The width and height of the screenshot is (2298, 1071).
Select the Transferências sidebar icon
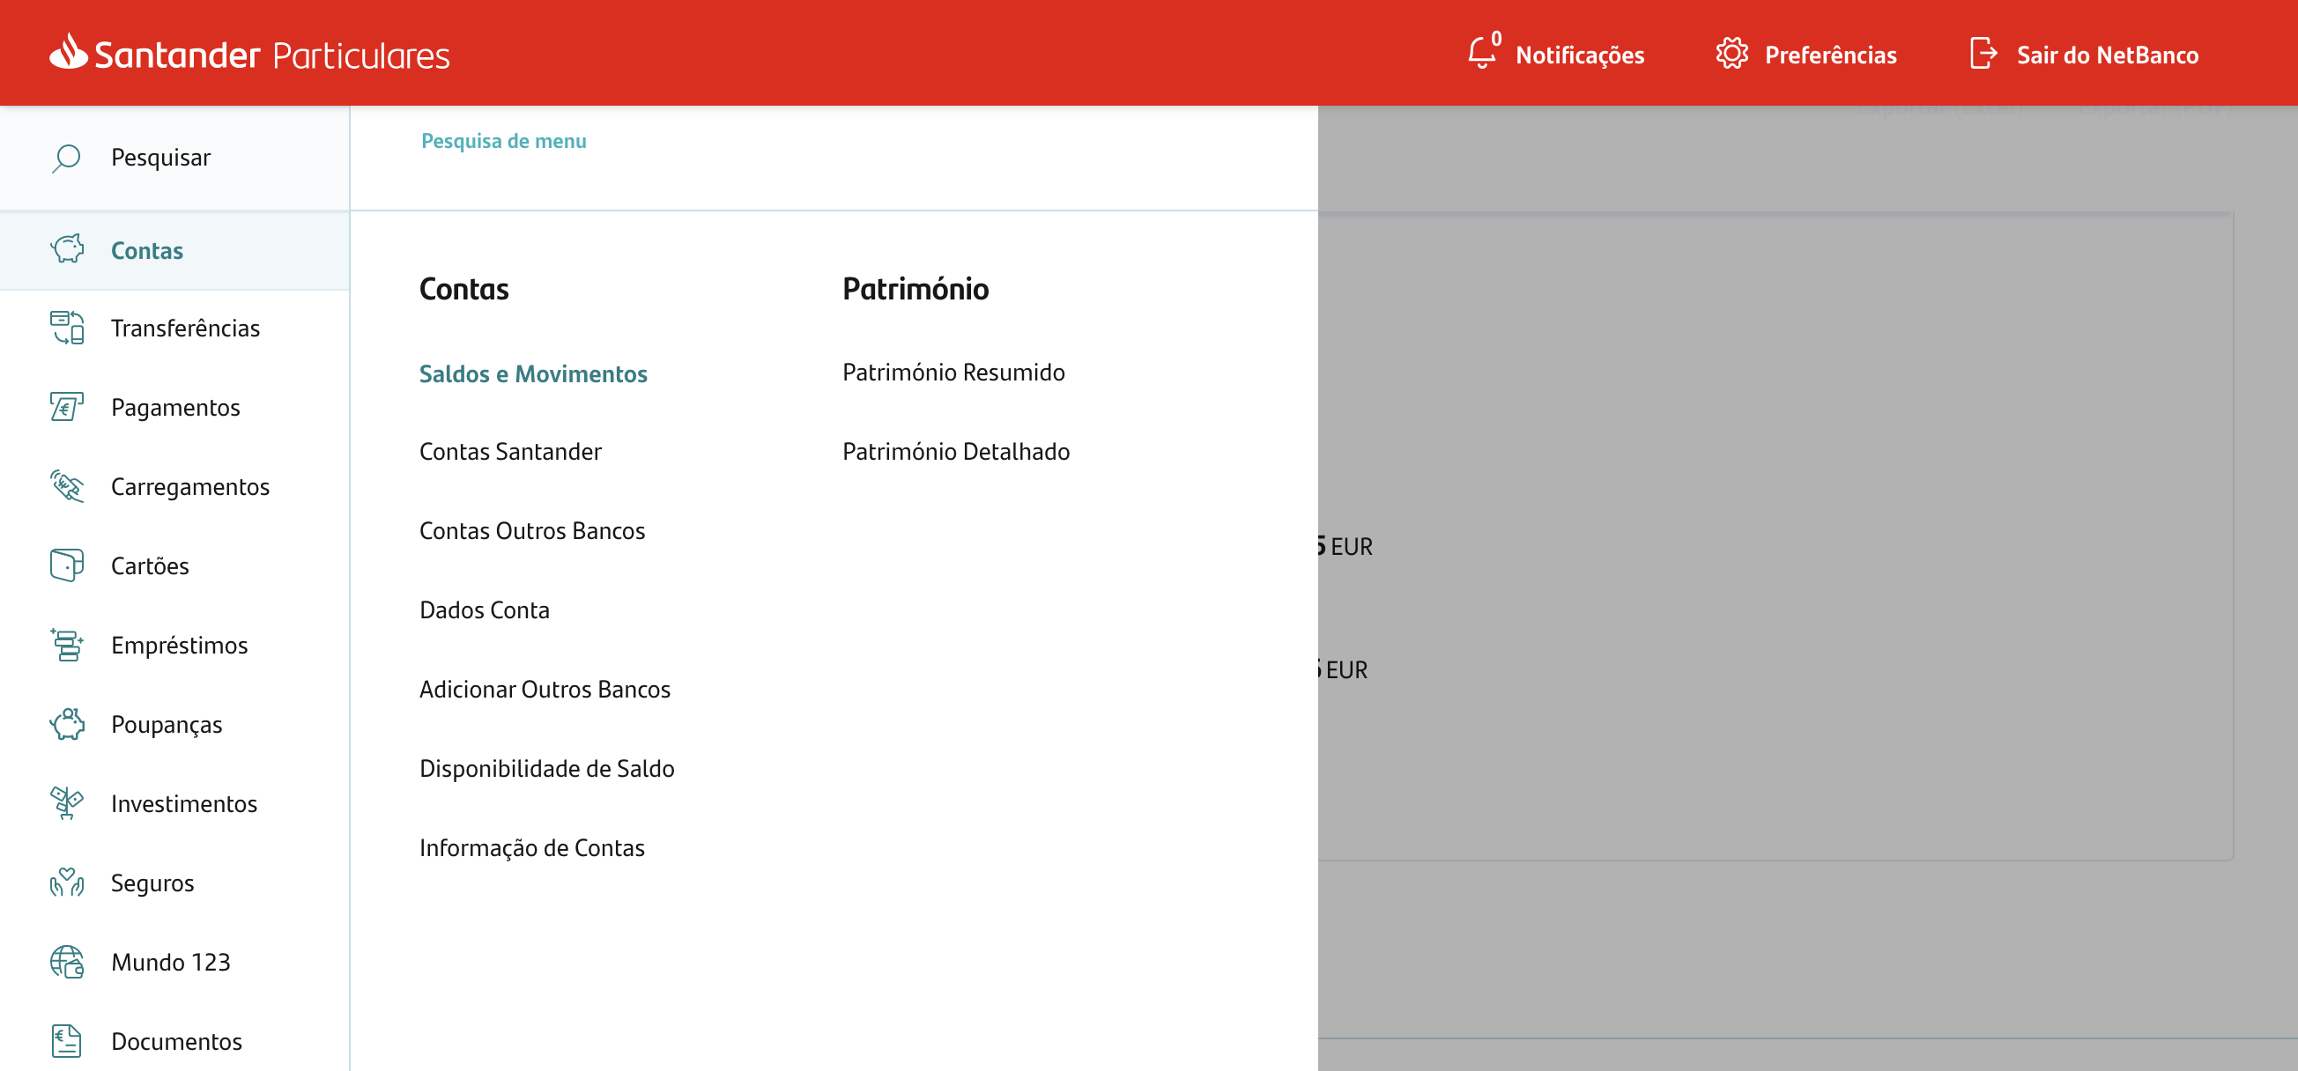point(67,328)
